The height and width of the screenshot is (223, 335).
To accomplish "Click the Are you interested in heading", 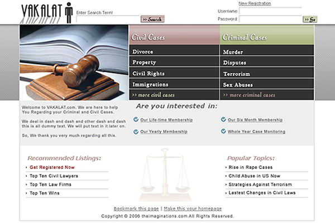I will (176, 106).
